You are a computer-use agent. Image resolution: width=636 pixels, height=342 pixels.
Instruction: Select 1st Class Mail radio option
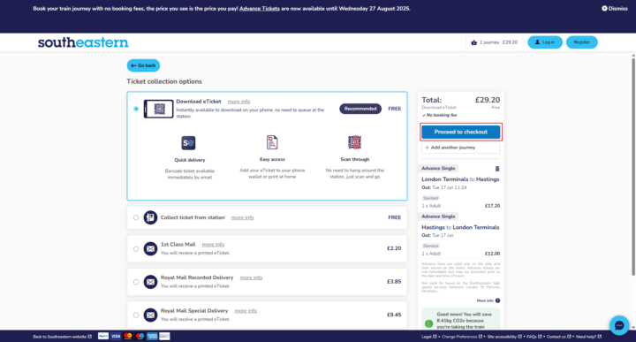[136, 248]
